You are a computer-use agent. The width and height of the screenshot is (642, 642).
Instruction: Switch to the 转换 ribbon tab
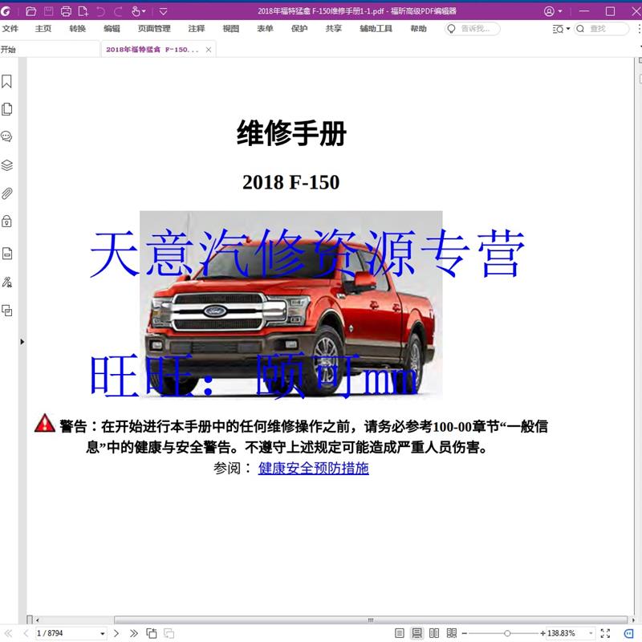[x=77, y=29]
